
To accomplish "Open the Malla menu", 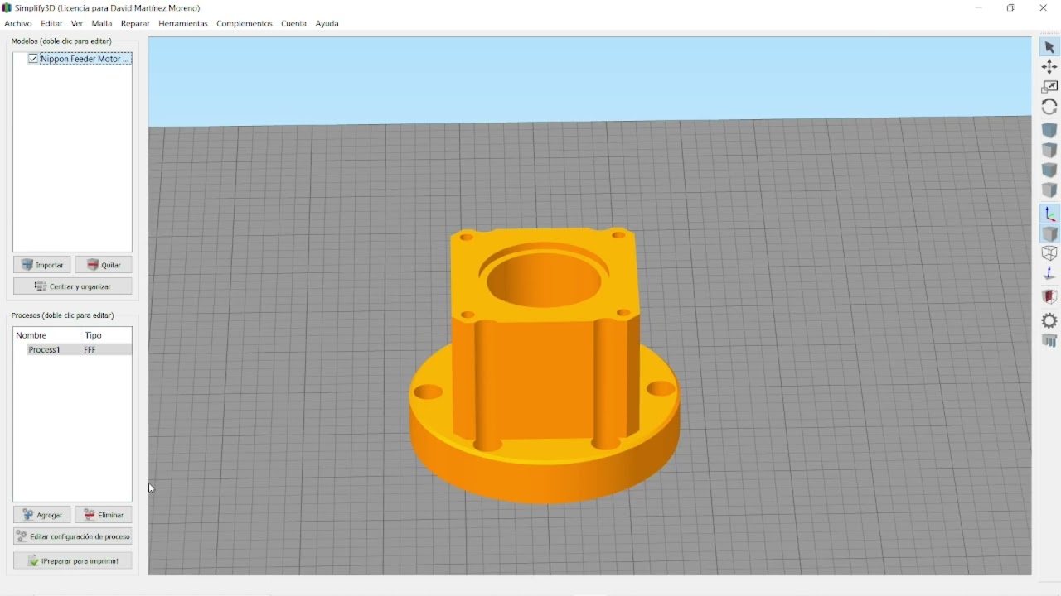I will pos(102,24).
